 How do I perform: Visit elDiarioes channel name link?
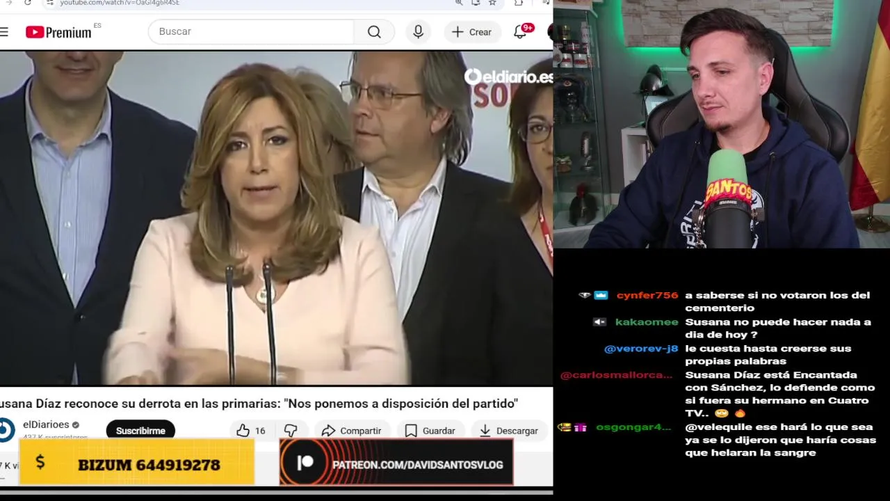(46, 424)
